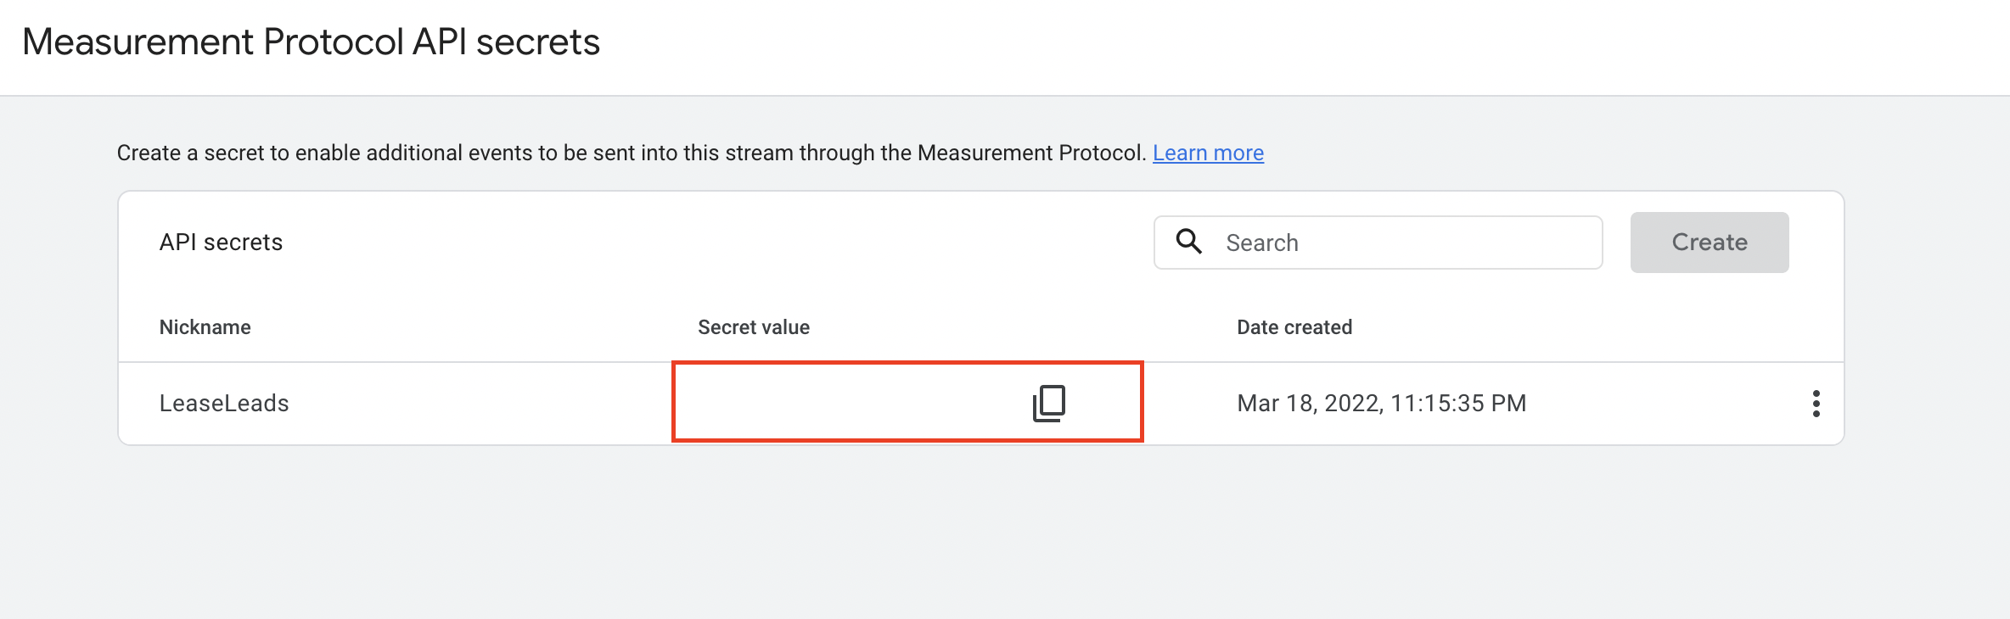Image resolution: width=2010 pixels, height=619 pixels.
Task: Click the word Search placeholder text
Action: coord(1262,243)
